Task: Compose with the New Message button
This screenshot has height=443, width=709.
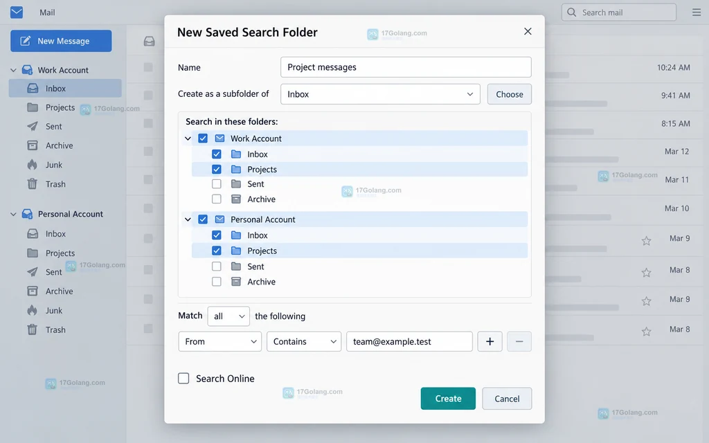Action: pos(61,41)
